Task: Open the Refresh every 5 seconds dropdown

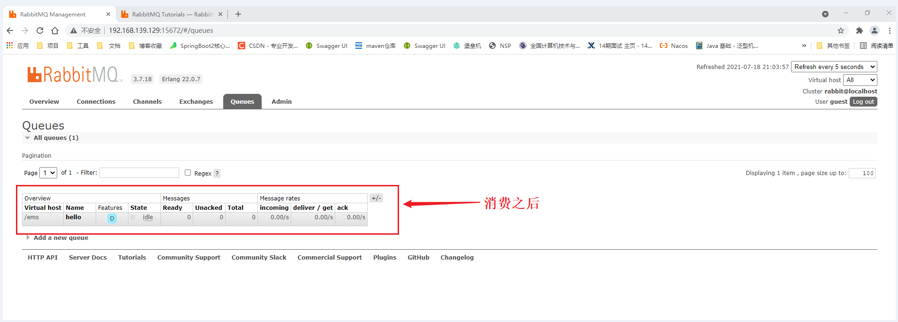Action: tap(834, 67)
